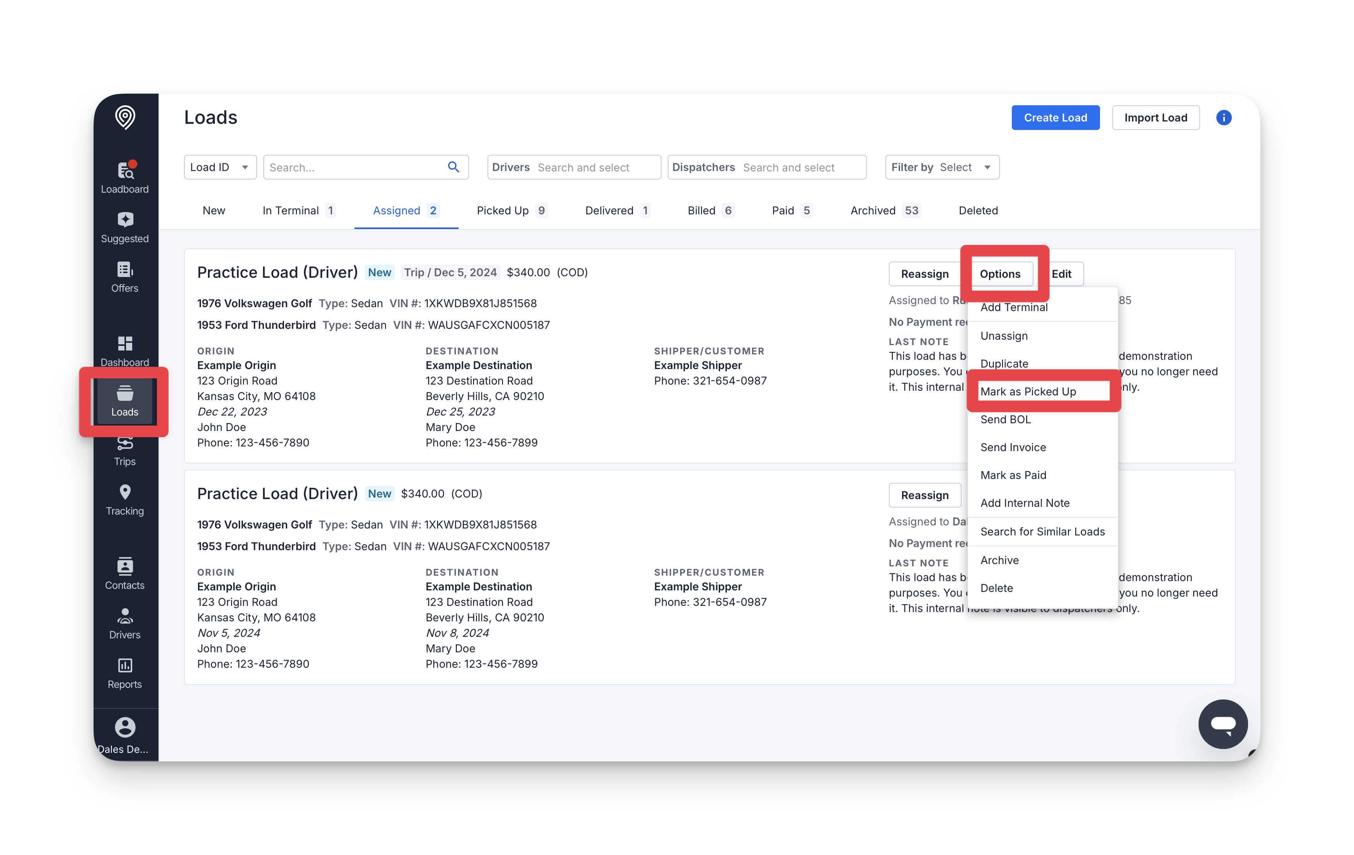Image resolution: width=1354 pixels, height=855 pixels.
Task: Choose Unassign from Options menu
Action: point(1042,336)
